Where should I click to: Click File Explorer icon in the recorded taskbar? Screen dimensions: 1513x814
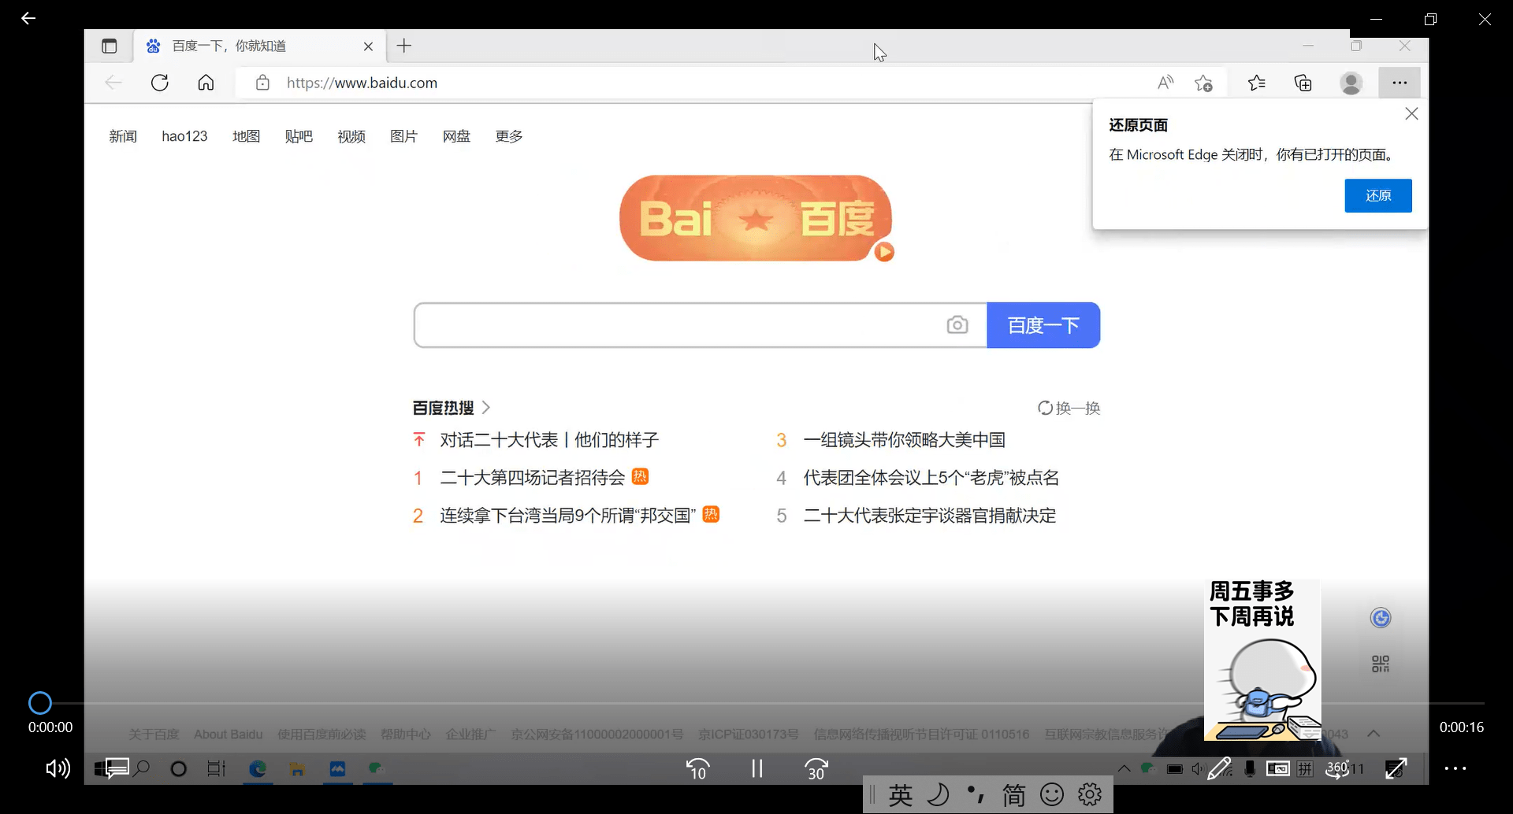pyautogui.click(x=297, y=769)
